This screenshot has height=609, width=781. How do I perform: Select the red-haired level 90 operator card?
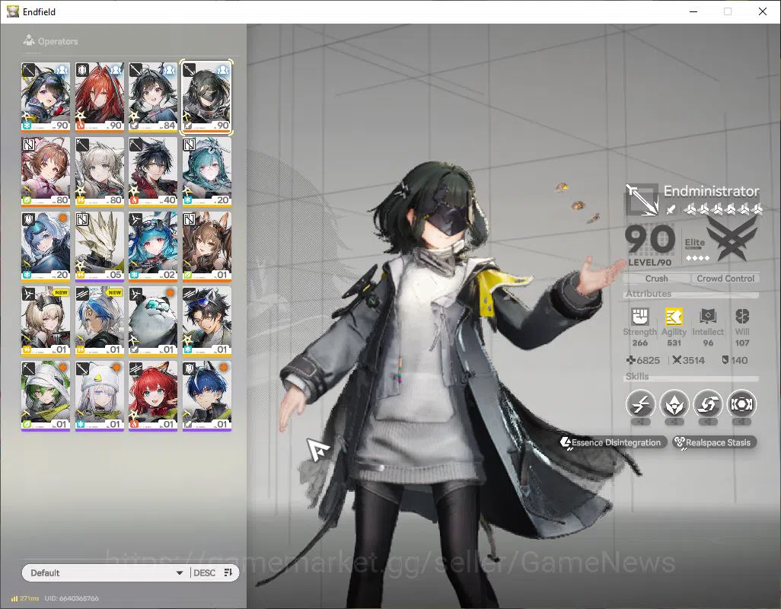(x=99, y=97)
